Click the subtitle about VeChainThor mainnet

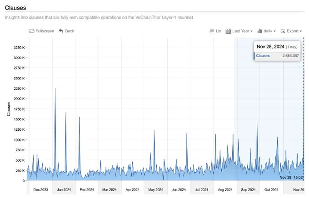tap(99, 17)
